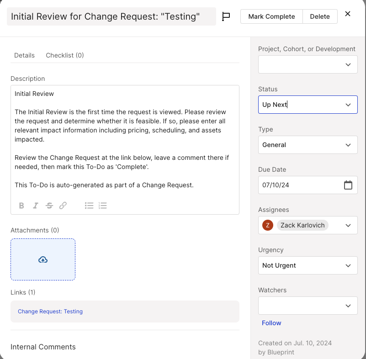The height and width of the screenshot is (359, 366).
Task: Insert a numbered list in the description
Action: [x=103, y=206]
